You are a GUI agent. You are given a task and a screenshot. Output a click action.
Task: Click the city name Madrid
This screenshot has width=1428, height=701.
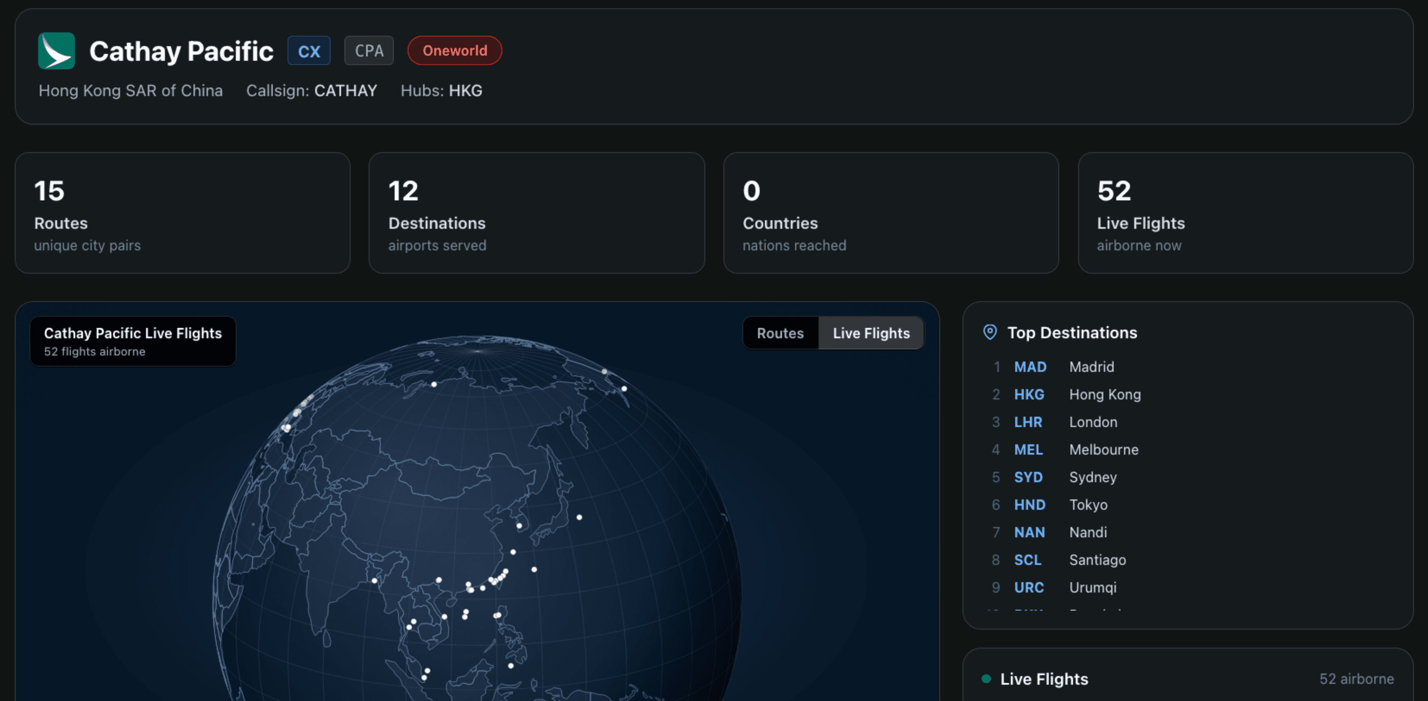click(x=1091, y=367)
